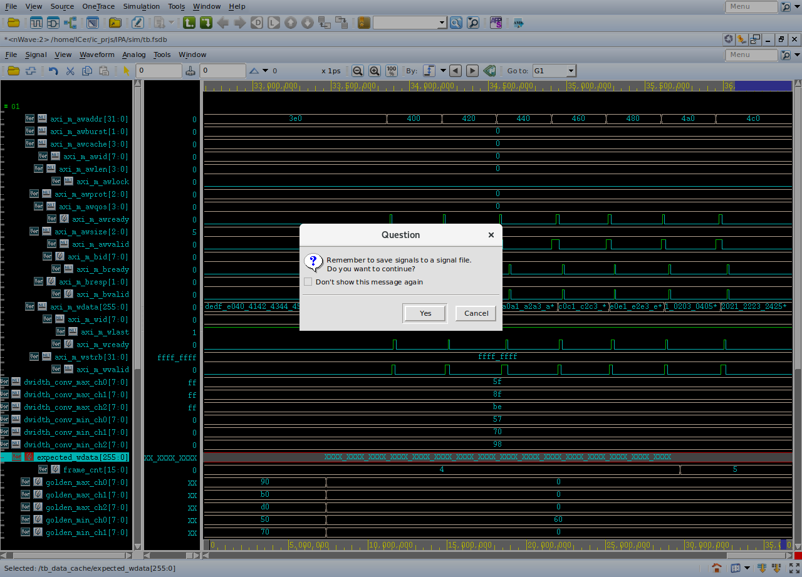Open the empty combo box in top toolbar

coord(442,23)
